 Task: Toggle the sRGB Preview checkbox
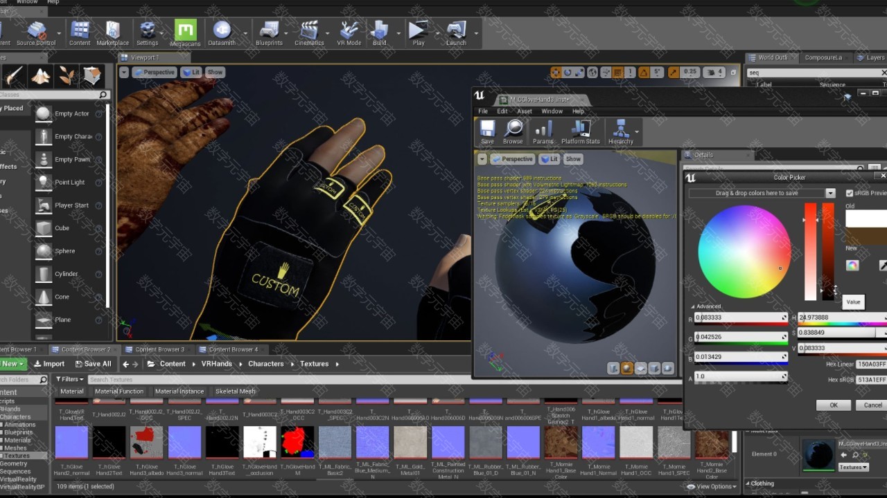850,194
